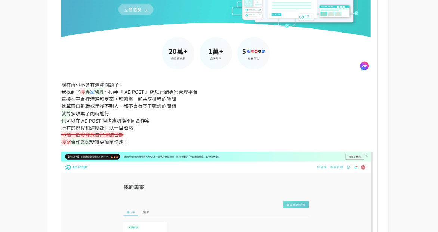Click the YouTube icon under 社群平台
438x232 pixels.
(256, 52)
